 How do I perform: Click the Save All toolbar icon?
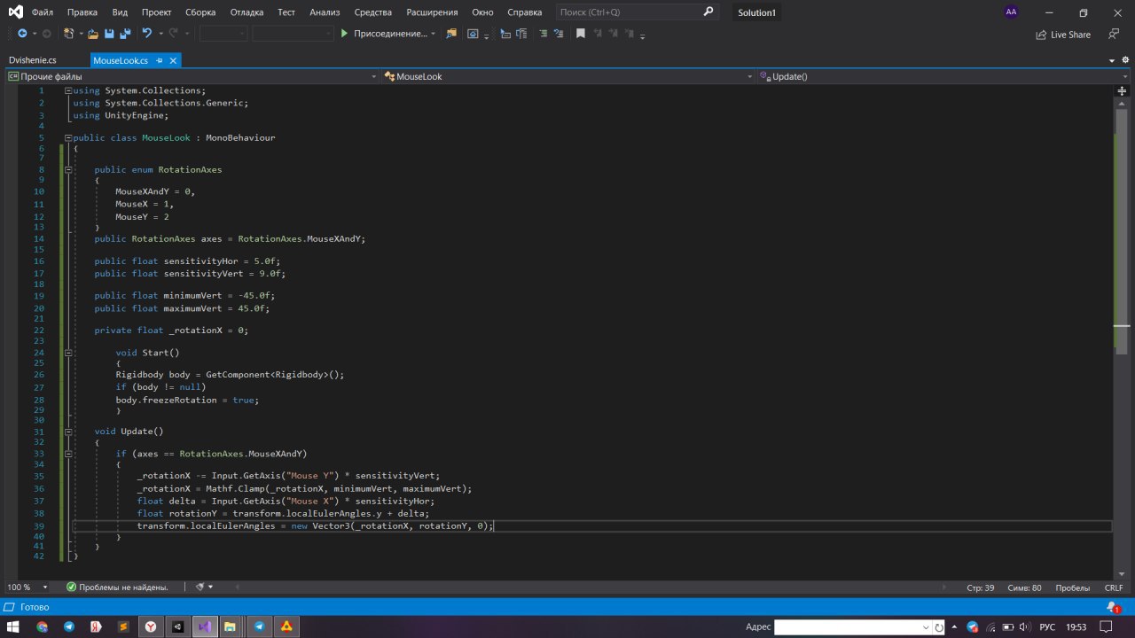tap(125, 34)
